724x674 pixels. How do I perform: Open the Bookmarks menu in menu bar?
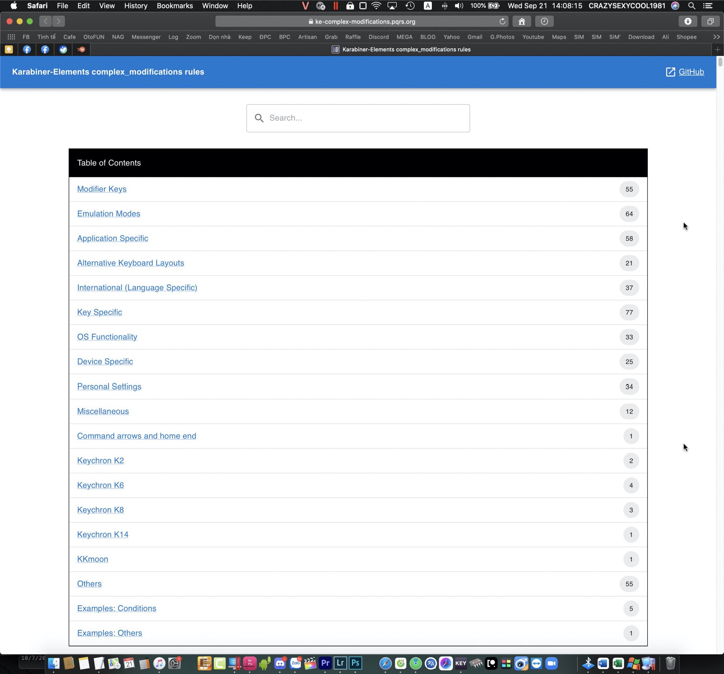(175, 6)
